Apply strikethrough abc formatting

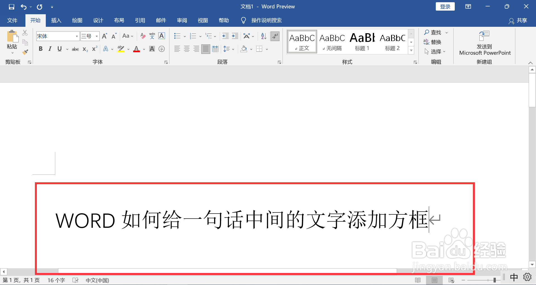tap(75, 49)
